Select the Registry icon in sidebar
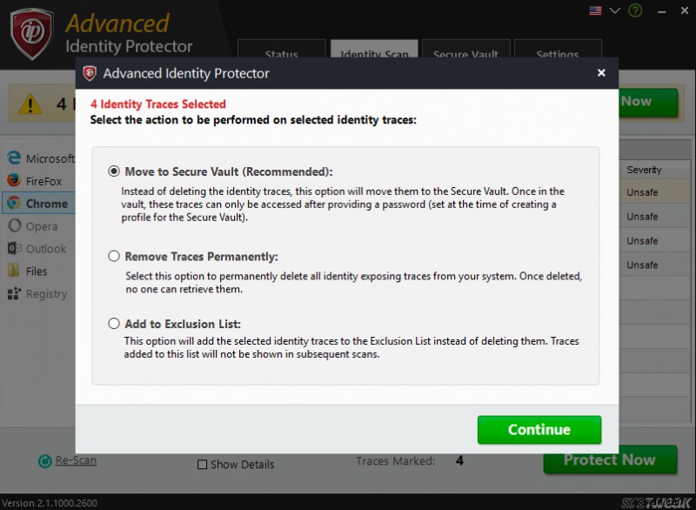Viewport: 696px width, 510px height. coord(14,293)
